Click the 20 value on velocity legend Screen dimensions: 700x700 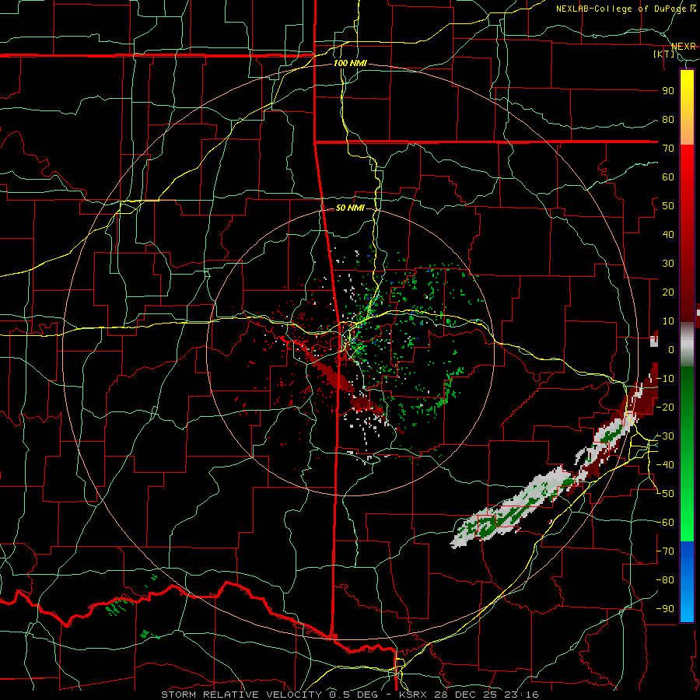668,292
